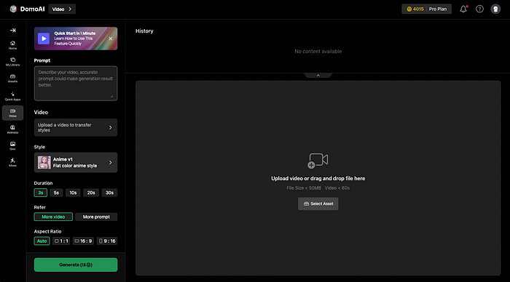The width and height of the screenshot is (510, 282).
Task: Choose More video refer option
Action: (x=53, y=217)
